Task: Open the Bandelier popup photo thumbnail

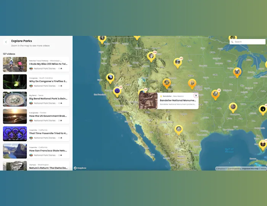Action: point(148,101)
